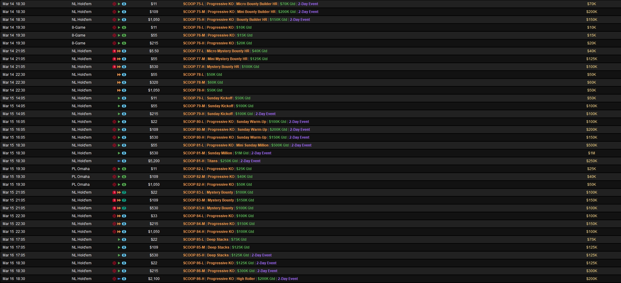Viewport: 621px width, 283px height.
Task: Click the bounty target icon on SCOOP 84-H
Action: click(114, 232)
